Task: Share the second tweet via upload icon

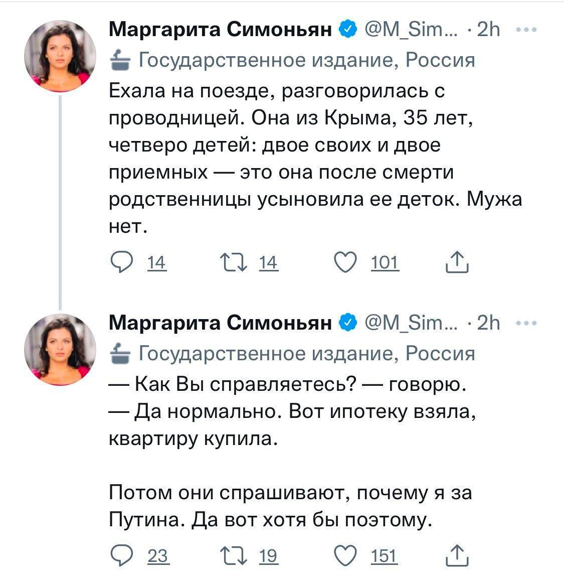Action: point(457,555)
